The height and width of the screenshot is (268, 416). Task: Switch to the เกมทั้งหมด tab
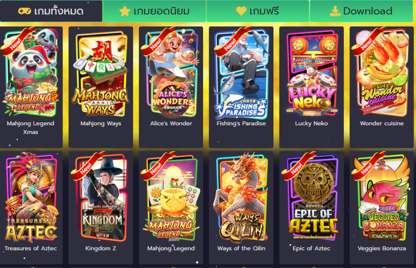[x=51, y=11]
